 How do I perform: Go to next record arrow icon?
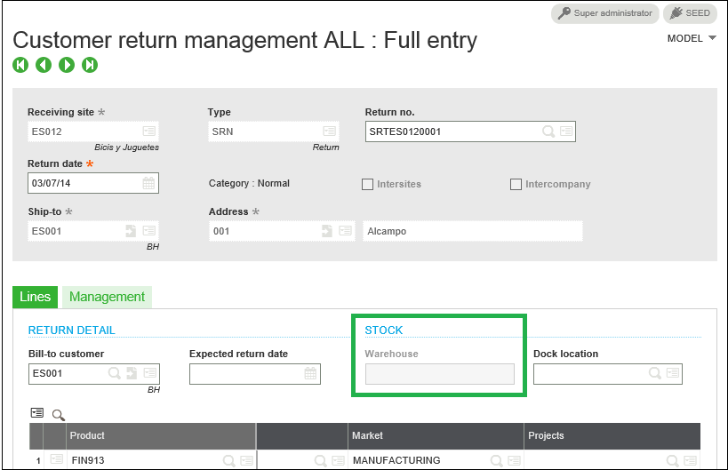click(x=67, y=65)
